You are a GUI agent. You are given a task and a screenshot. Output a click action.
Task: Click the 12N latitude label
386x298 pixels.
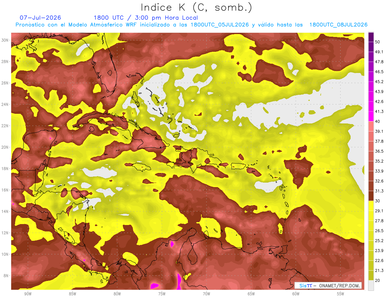[x=5, y=233]
